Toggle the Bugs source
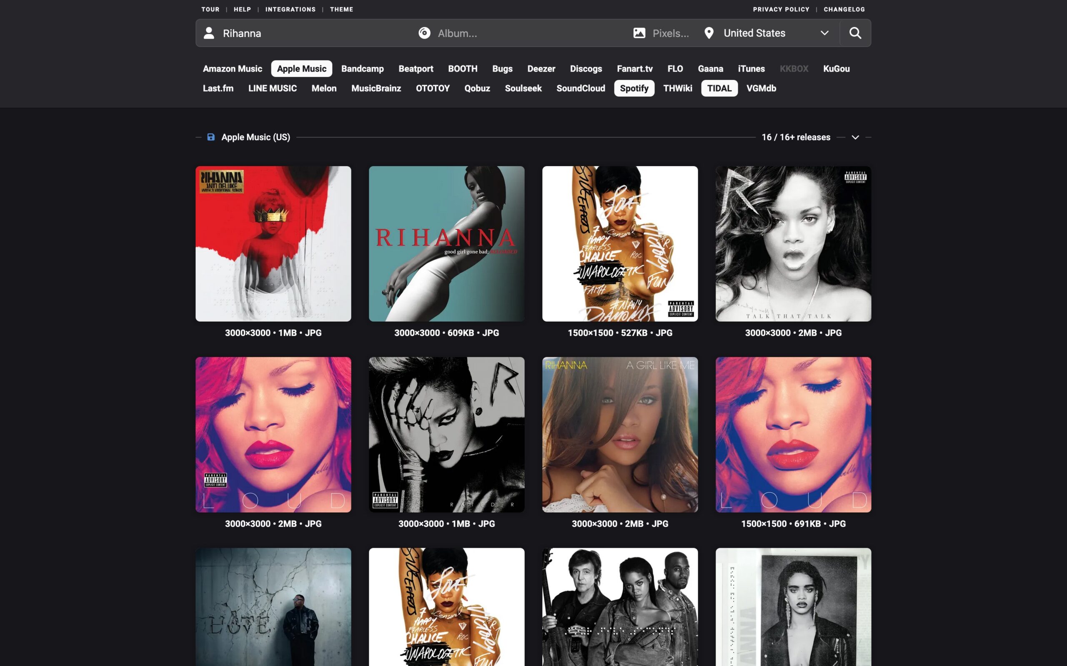Viewport: 1067px width, 666px height. tap(502, 69)
